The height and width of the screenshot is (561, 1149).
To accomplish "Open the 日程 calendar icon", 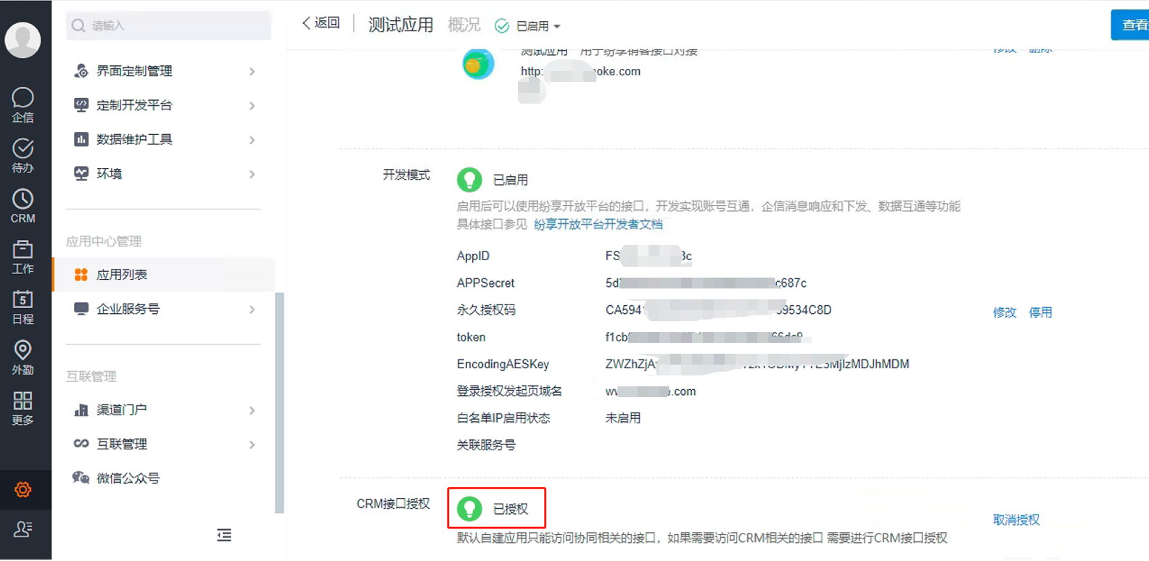I will (x=22, y=307).
